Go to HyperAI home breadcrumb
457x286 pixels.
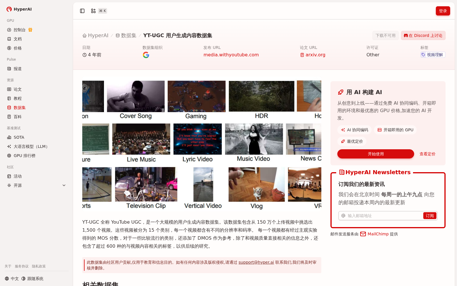96,35
